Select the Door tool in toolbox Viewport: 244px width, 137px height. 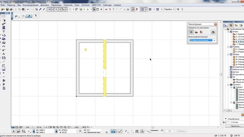4,27
